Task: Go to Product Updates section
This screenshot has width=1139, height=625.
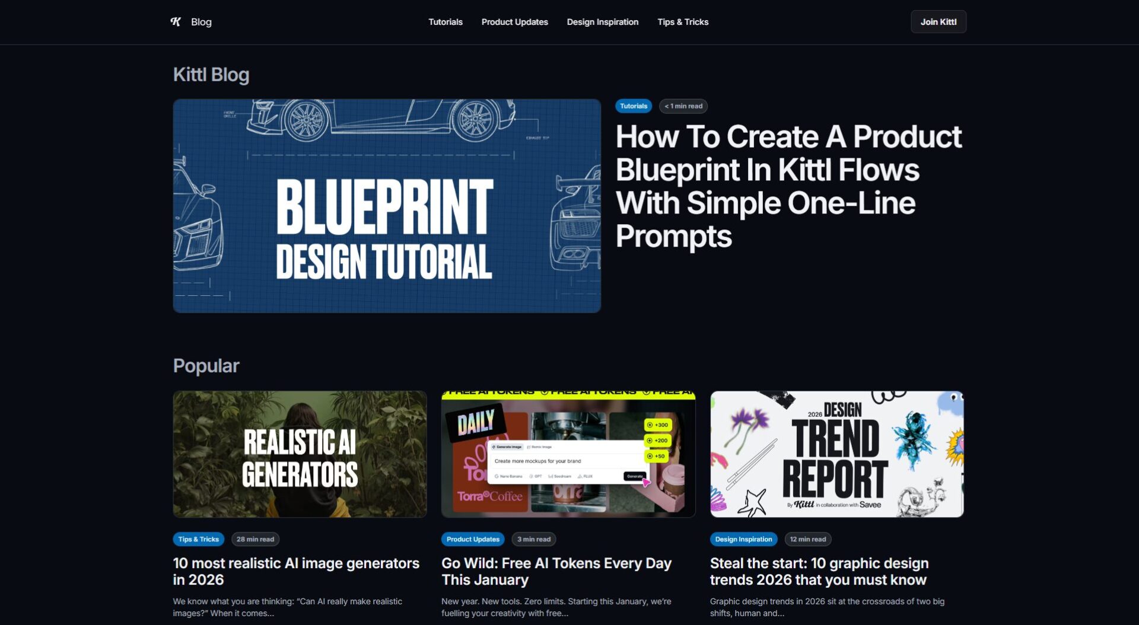Action: (514, 22)
